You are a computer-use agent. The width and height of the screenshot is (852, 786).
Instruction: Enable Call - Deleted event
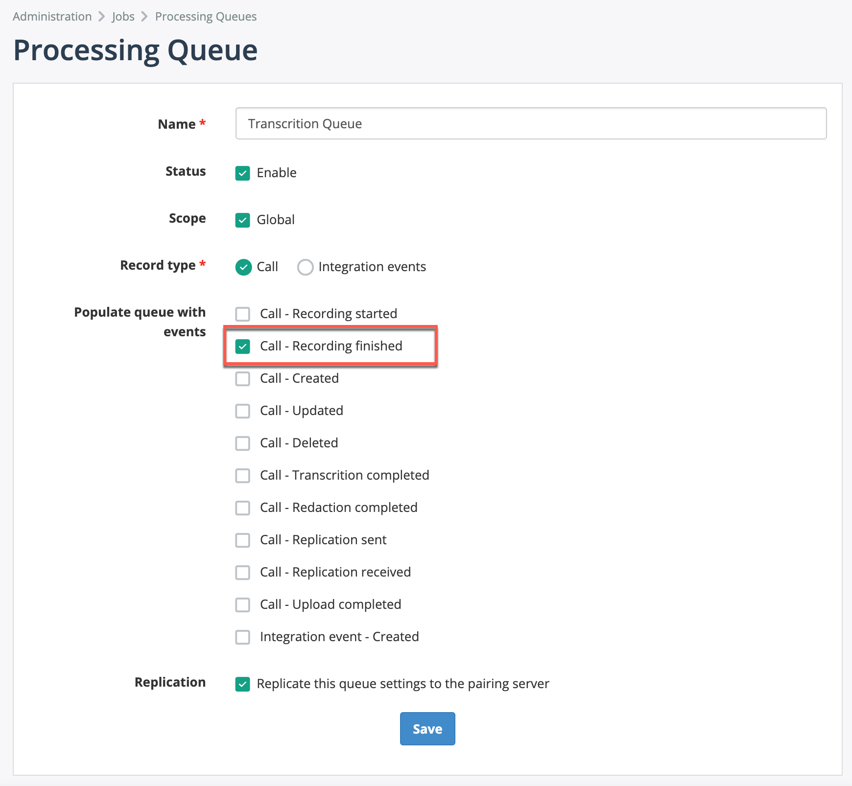point(243,443)
